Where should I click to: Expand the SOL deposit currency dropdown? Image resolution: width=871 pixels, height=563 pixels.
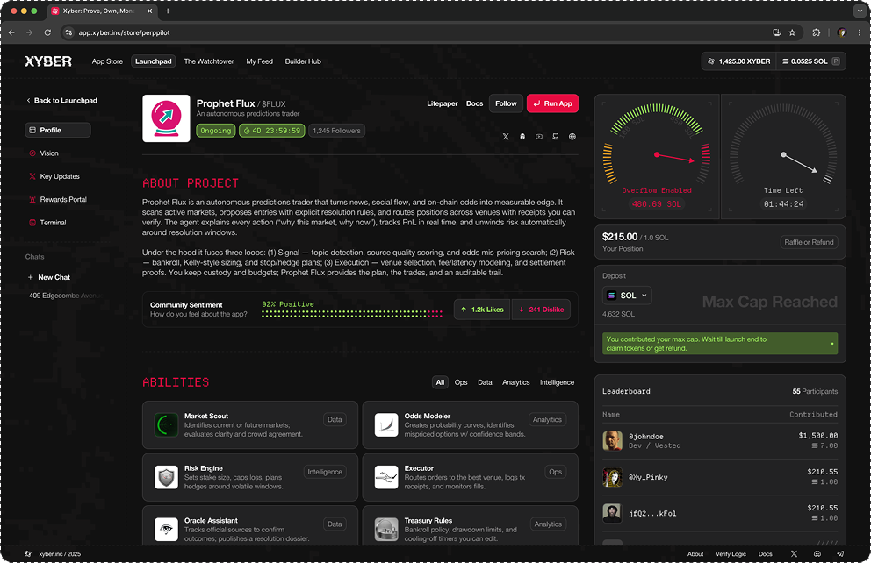pyautogui.click(x=628, y=296)
